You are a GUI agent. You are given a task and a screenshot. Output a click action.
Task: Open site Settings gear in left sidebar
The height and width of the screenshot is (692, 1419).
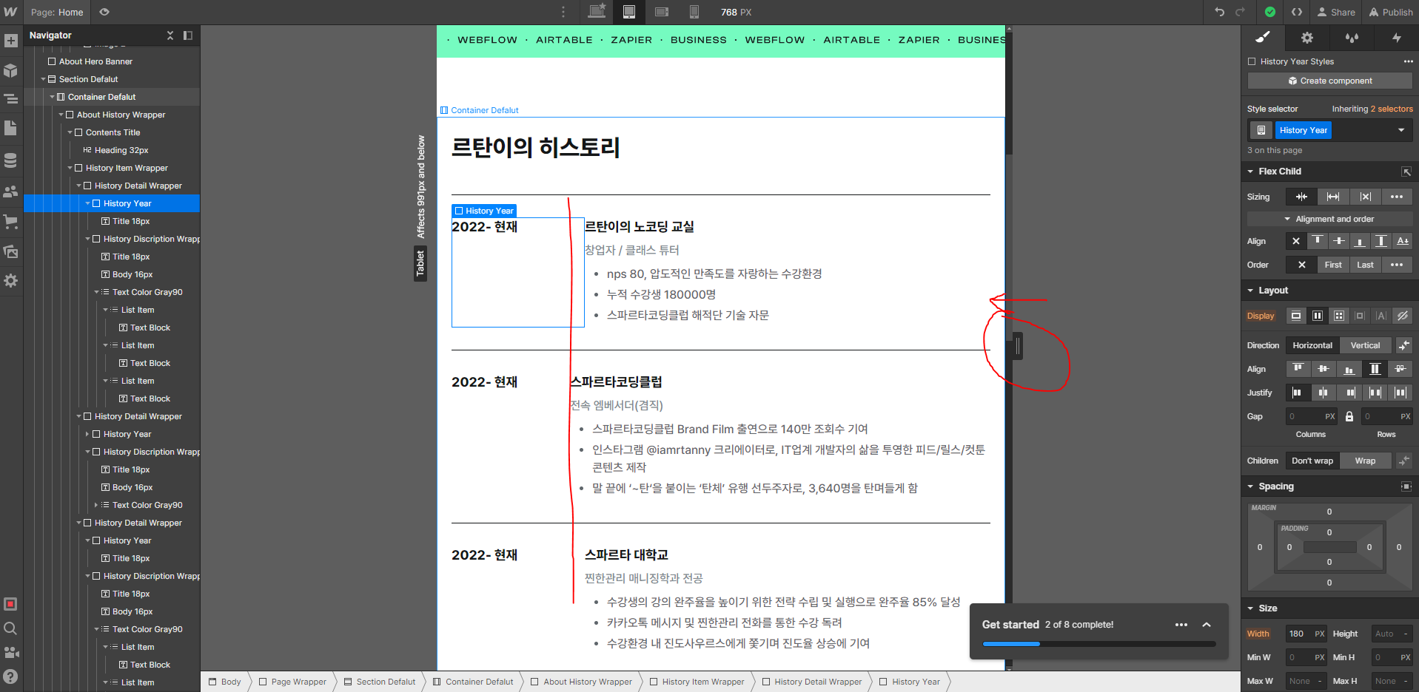pos(11,281)
